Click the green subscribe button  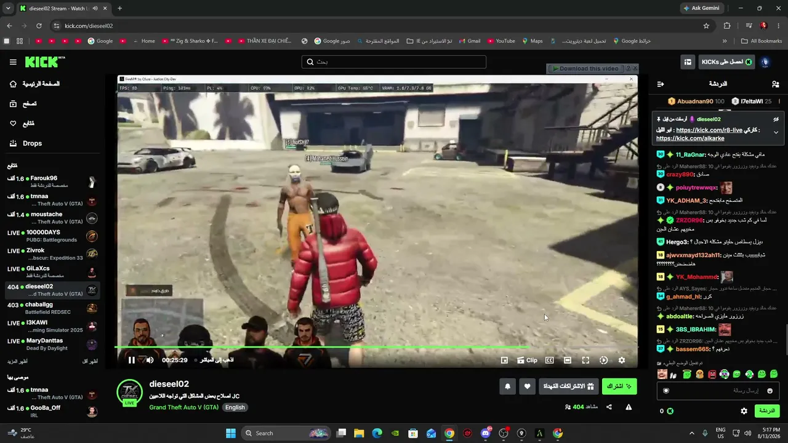[x=619, y=386]
